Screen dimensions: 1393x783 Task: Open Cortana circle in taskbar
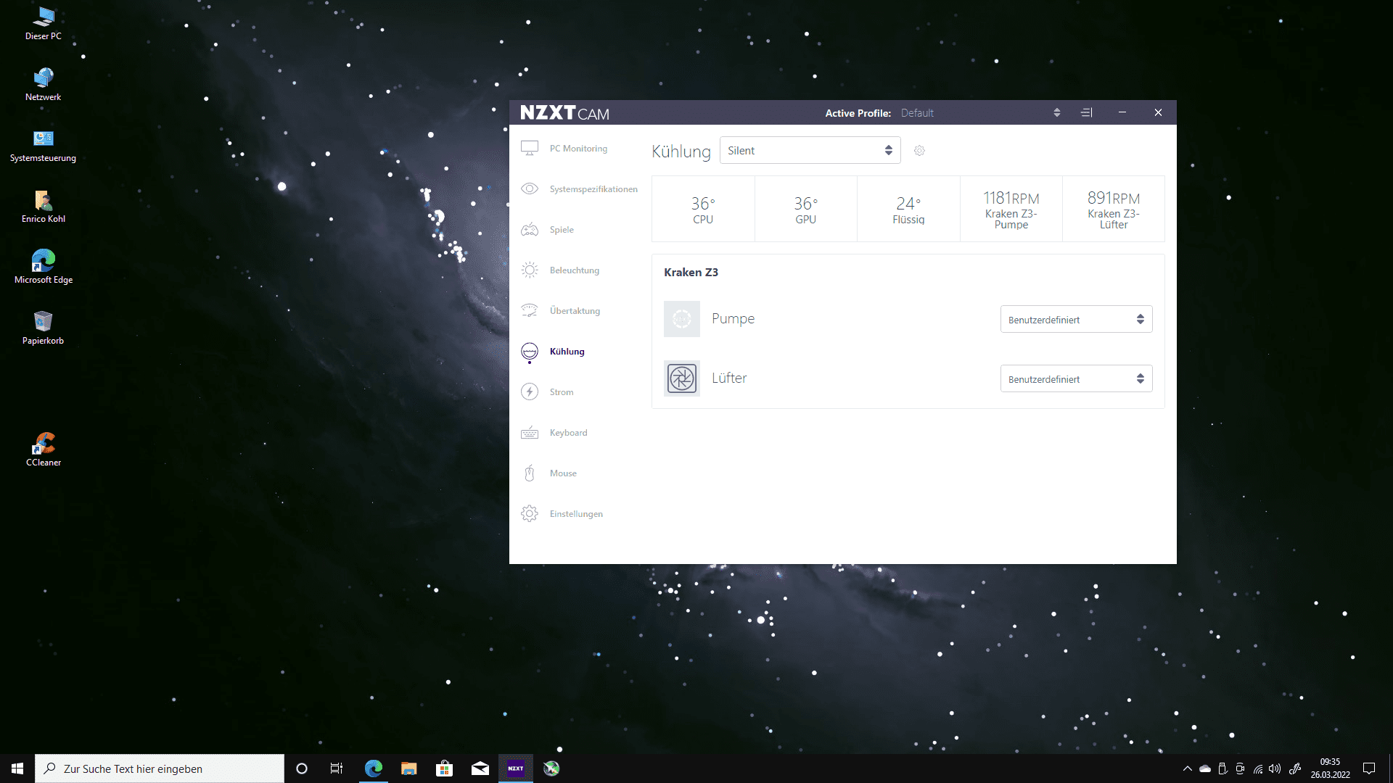click(302, 768)
